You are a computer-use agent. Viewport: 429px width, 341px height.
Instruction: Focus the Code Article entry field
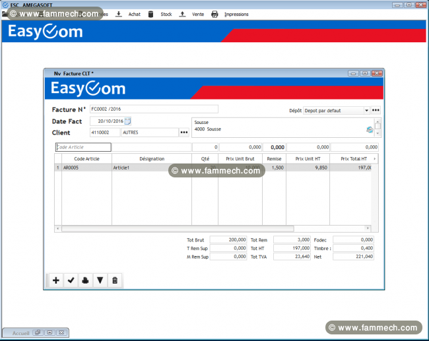83,147
